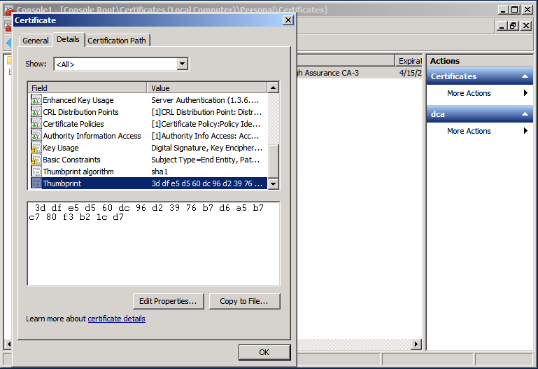The width and height of the screenshot is (538, 369).
Task: Open the Show filter dropdown
Action: click(x=182, y=64)
